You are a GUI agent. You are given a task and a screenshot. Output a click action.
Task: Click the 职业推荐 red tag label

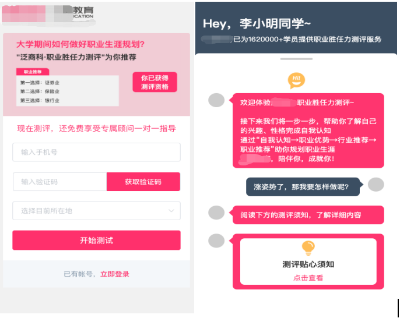33,72
